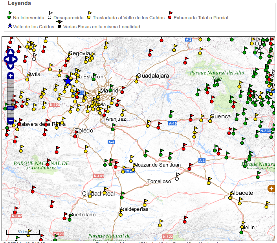
Task: Pan the map north with up arrow
Action: point(10,53)
